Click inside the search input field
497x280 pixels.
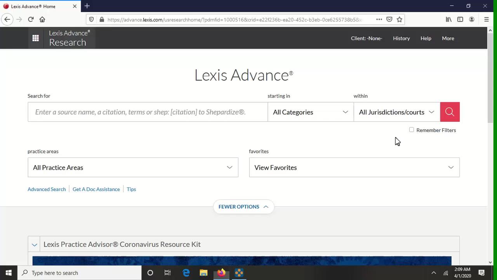[x=148, y=112]
